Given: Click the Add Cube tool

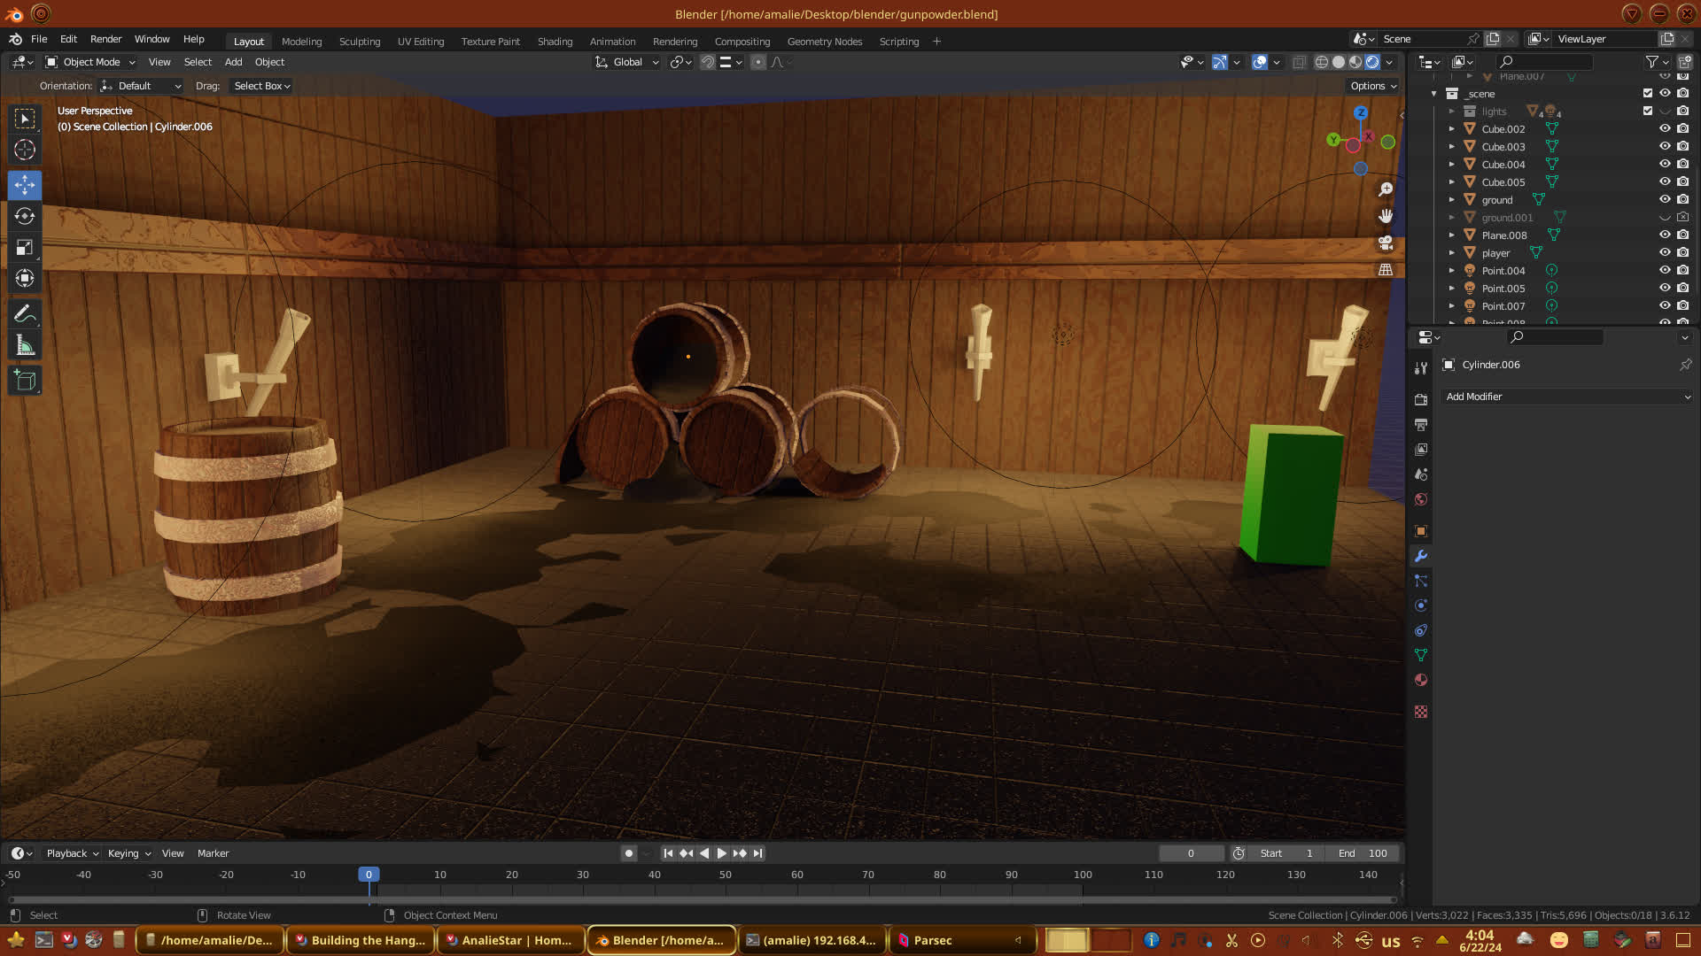Looking at the screenshot, I should [x=25, y=382].
